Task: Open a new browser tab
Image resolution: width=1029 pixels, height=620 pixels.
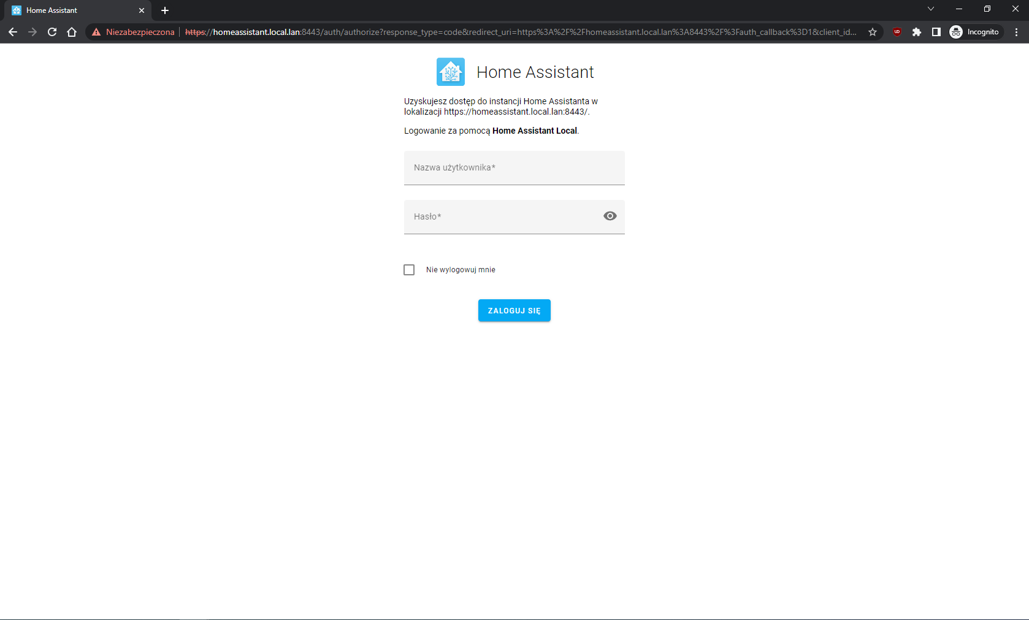Action: 165,10
